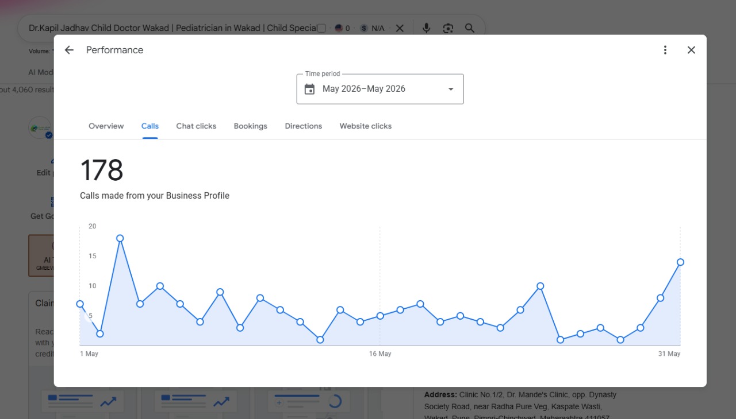Select the Calls tab

pos(150,126)
